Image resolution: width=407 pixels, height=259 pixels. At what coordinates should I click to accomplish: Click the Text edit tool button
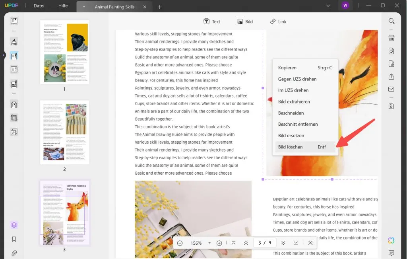tap(212, 21)
